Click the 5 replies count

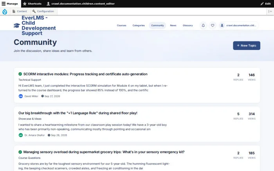coord(238,114)
